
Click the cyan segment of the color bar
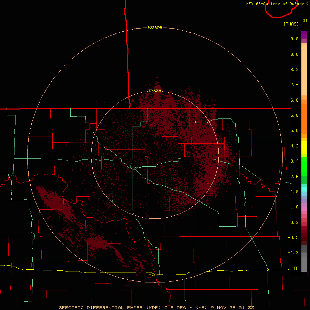(304, 189)
